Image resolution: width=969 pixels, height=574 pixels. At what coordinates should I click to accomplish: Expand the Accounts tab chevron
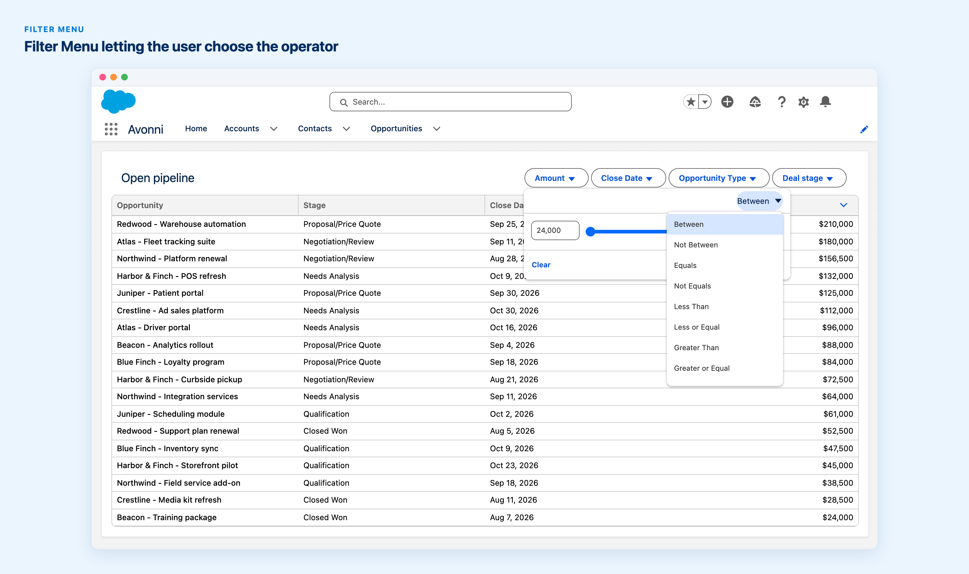click(x=274, y=129)
